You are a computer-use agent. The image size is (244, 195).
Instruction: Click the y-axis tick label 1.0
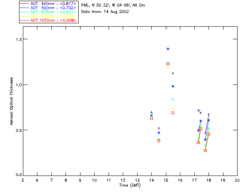pos(19,85)
